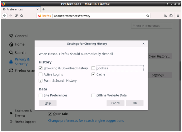
Task: Uncheck Browsing & Download History
Action: [x=41, y=68]
